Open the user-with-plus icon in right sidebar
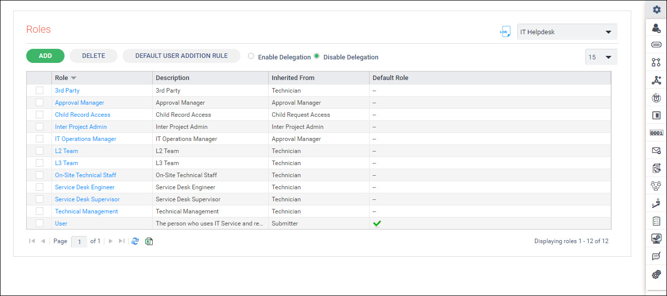This screenshot has width=667, height=296. point(656,28)
